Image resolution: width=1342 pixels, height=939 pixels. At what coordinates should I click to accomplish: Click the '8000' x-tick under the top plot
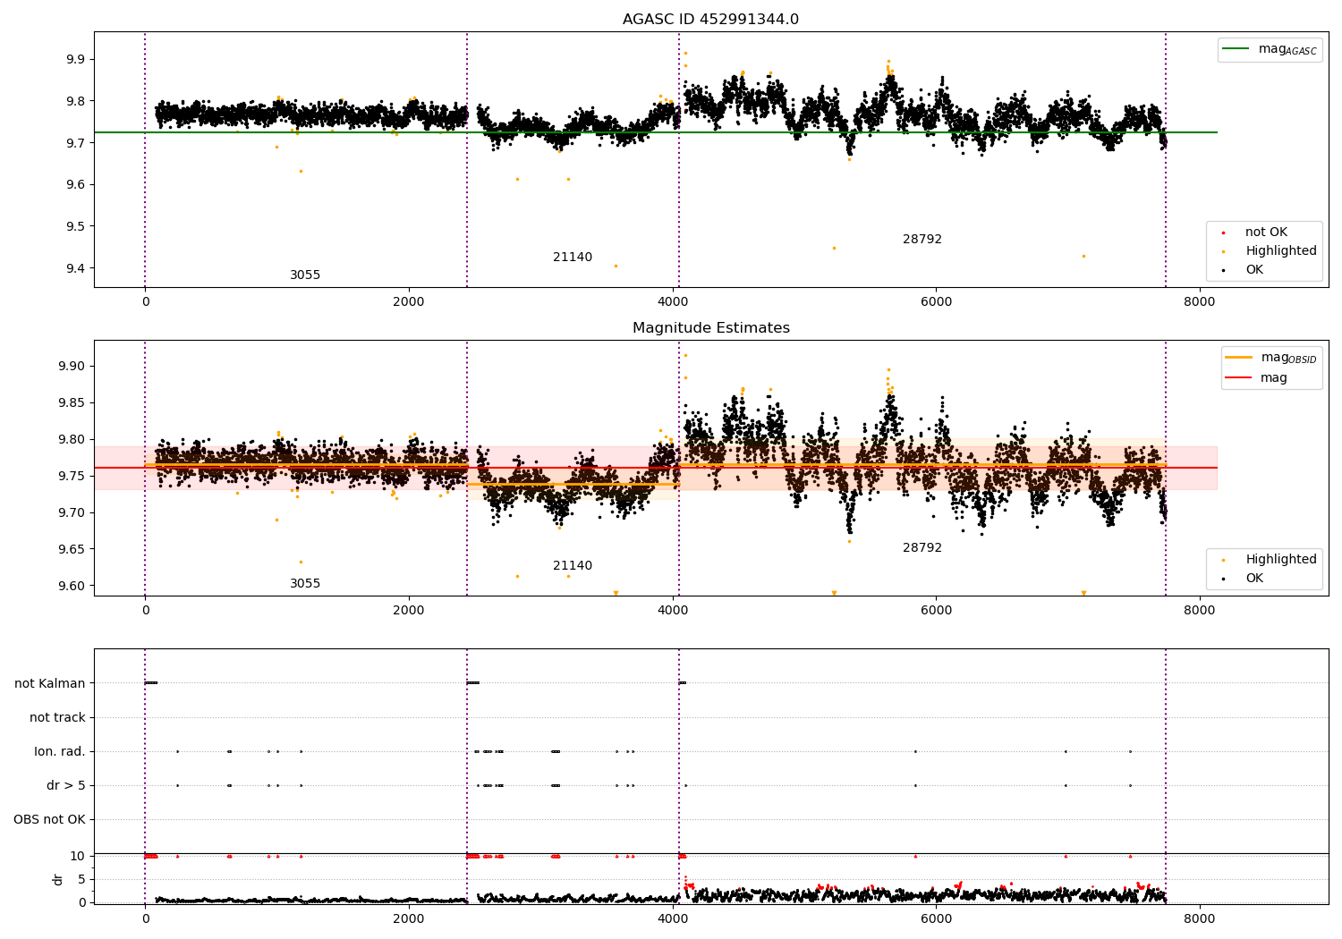[x=1200, y=302]
